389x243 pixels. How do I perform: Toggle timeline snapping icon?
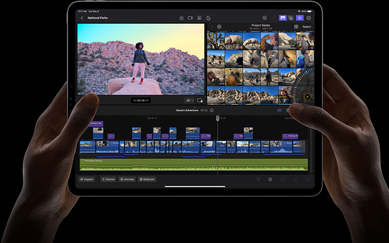point(280,110)
